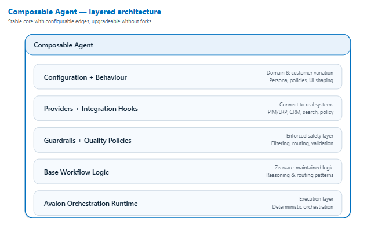Open the Configuration + Behaviour layer

pyautogui.click(x=85, y=77)
